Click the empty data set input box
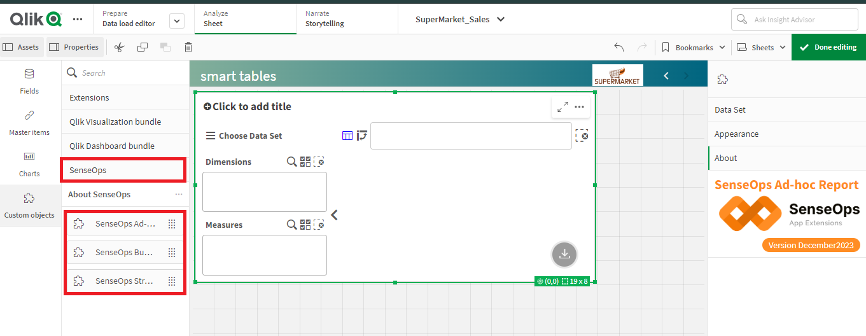Image resolution: width=866 pixels, height=336 pixels. pos(471,136)
